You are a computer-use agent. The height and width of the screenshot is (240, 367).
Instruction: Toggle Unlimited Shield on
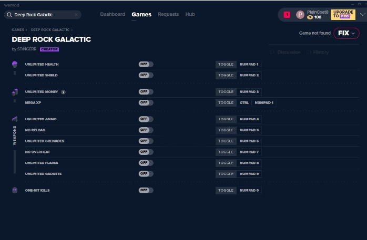(146, 75)
